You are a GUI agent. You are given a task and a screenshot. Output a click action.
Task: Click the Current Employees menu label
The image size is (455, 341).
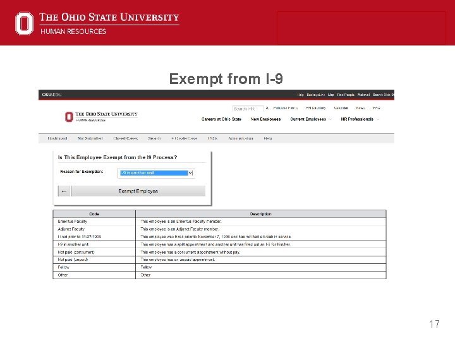[308, 119]
